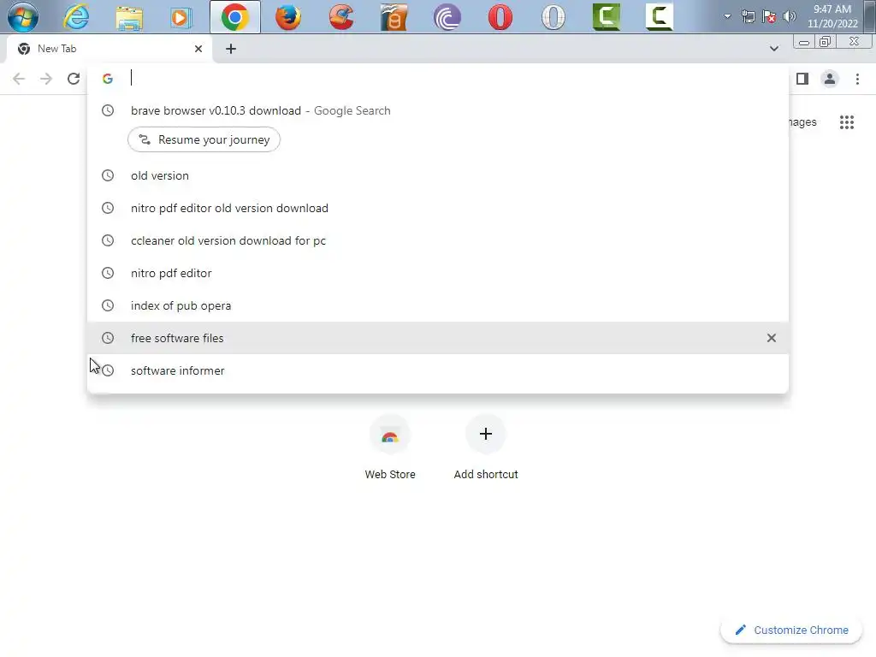Viewport: 876px width, 657px height.
Task: Open the Chrome profile avatar
Action: pos(830,79)
